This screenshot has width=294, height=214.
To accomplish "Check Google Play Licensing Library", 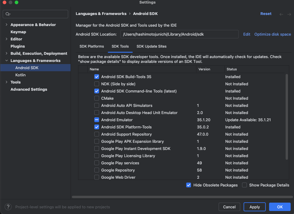I will coord(97,156).
